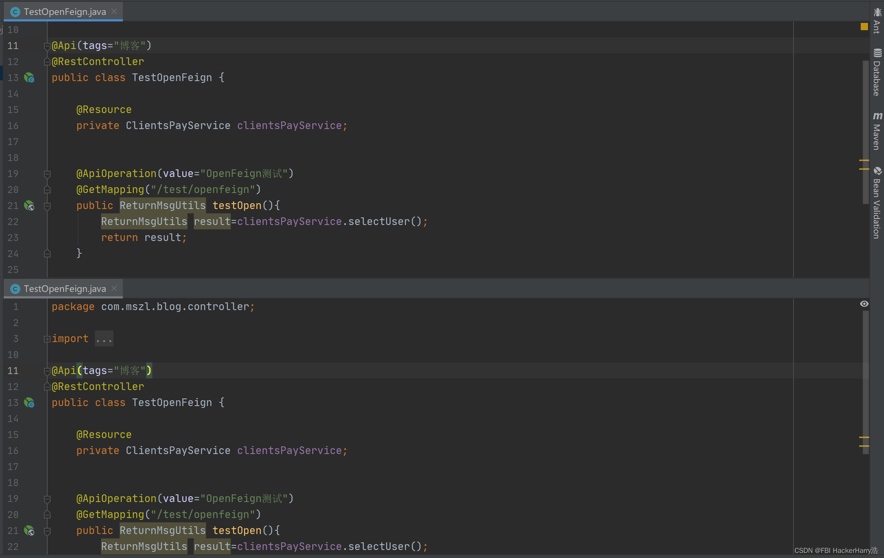The width and height of the screenshot is (884, 558).
Task: Click the "/test/openfeign" string in top editor
Action: coord(203,190)
